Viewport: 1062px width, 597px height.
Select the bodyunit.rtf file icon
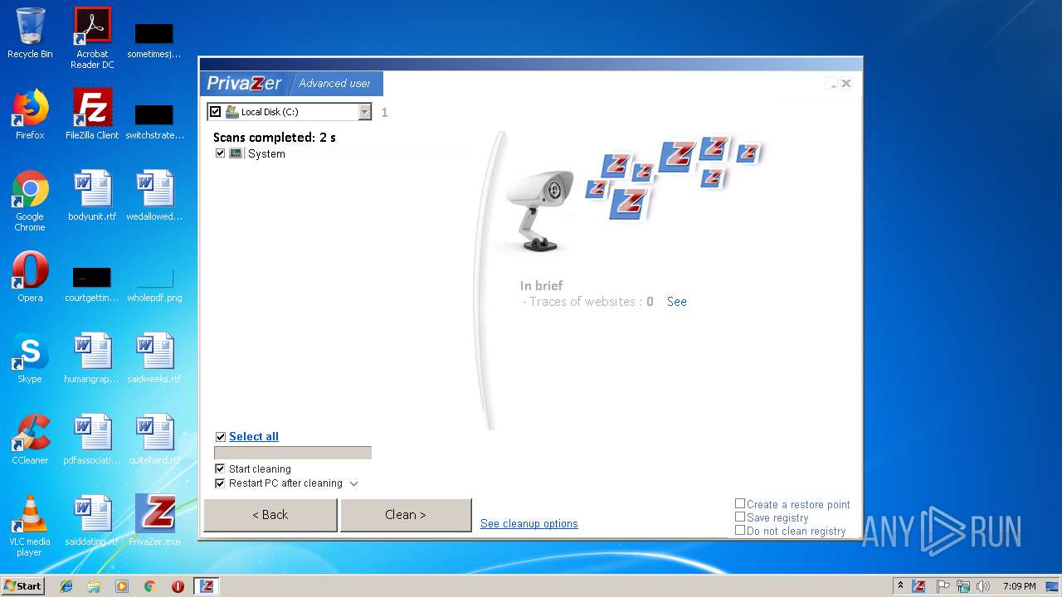pyautogui.click(x=92, y=196)
